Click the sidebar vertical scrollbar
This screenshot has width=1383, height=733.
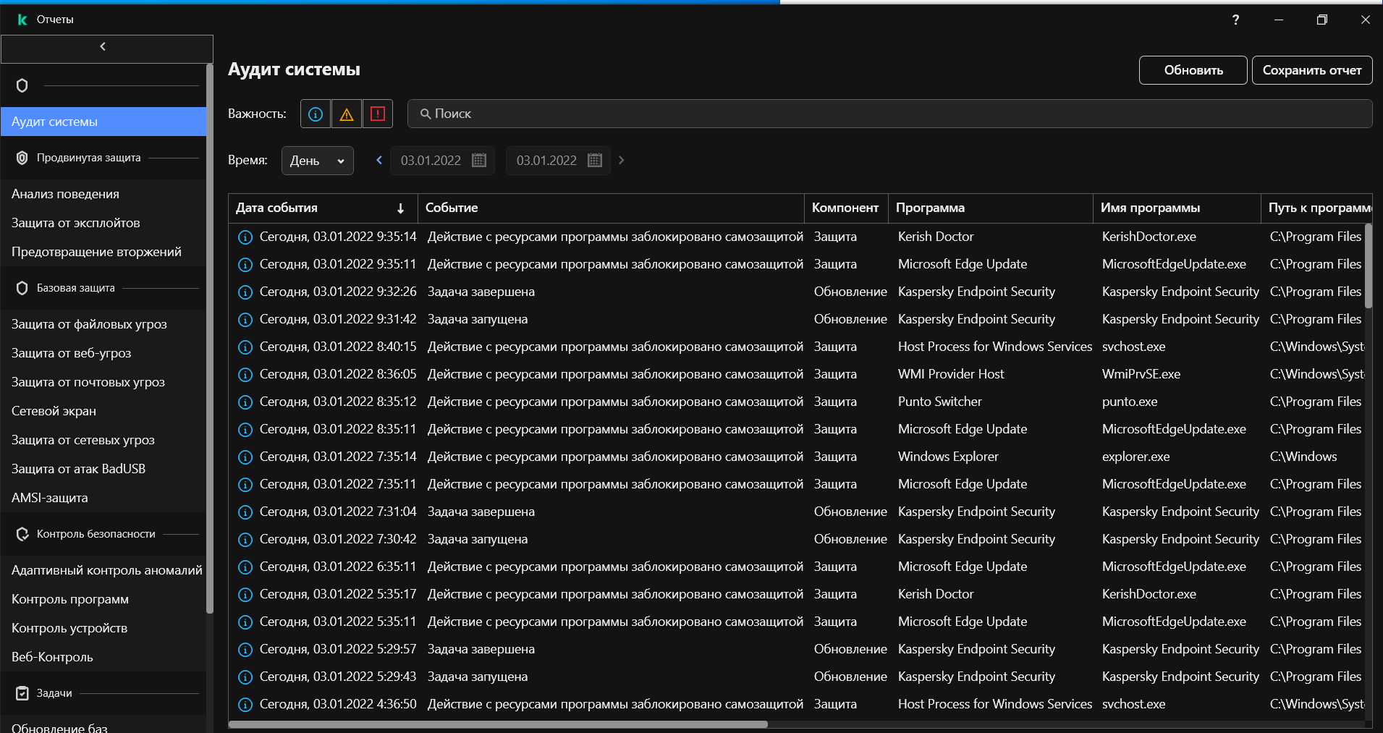pos(210,339)
